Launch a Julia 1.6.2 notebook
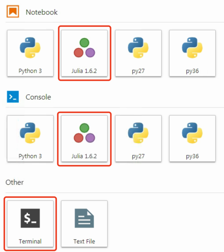 click(x=84, y=53)
